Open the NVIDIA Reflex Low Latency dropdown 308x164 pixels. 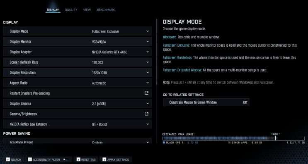point(148,124)
